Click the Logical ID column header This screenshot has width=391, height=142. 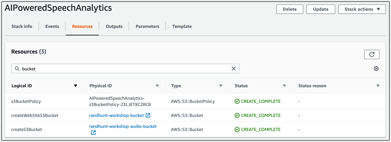(22, 86)
